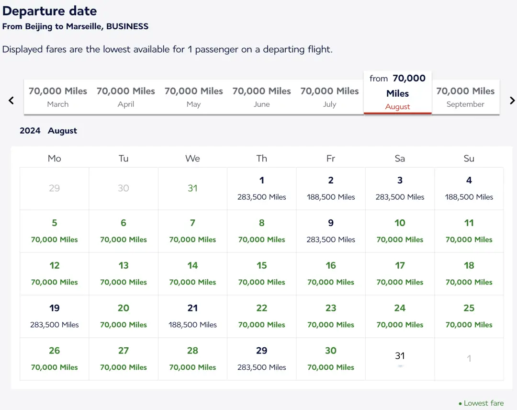The height and width of the screenshot is (410, 517).
Task: Choose the June month tab
Action: pos(262,97)
